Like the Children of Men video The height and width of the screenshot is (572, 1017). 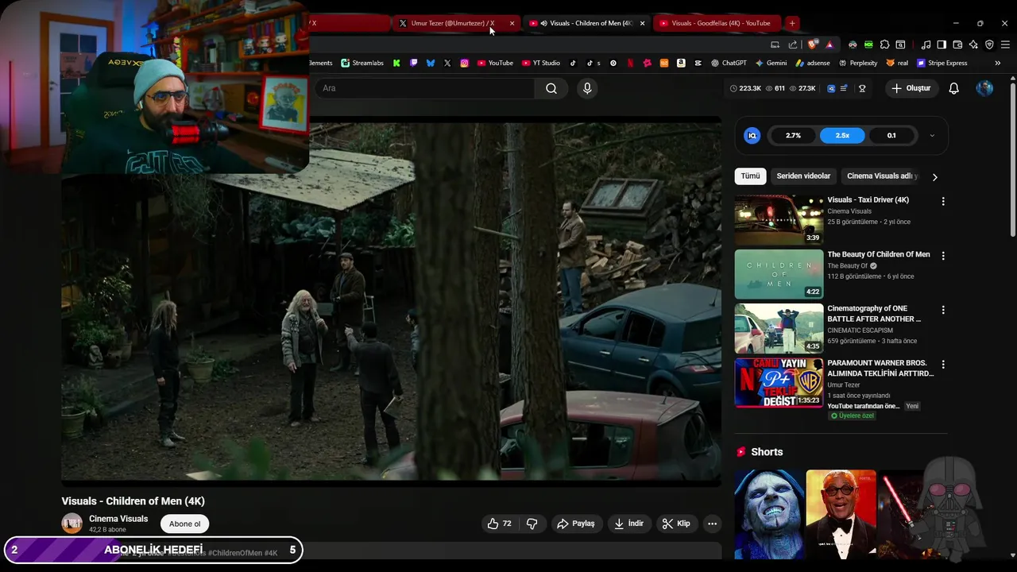500,524
